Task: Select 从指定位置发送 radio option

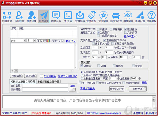Action: pos(82,78)
